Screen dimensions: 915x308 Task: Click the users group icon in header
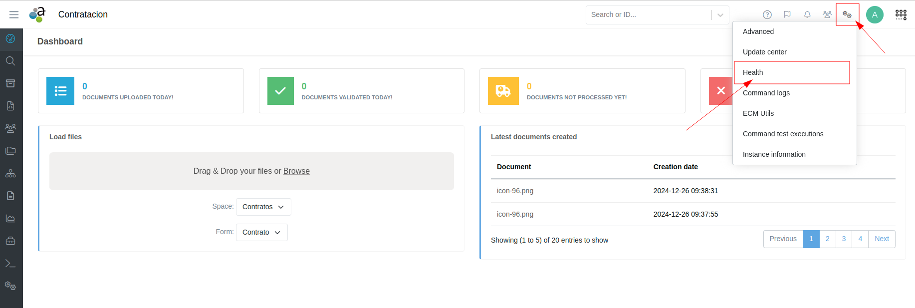click(827, 15)
